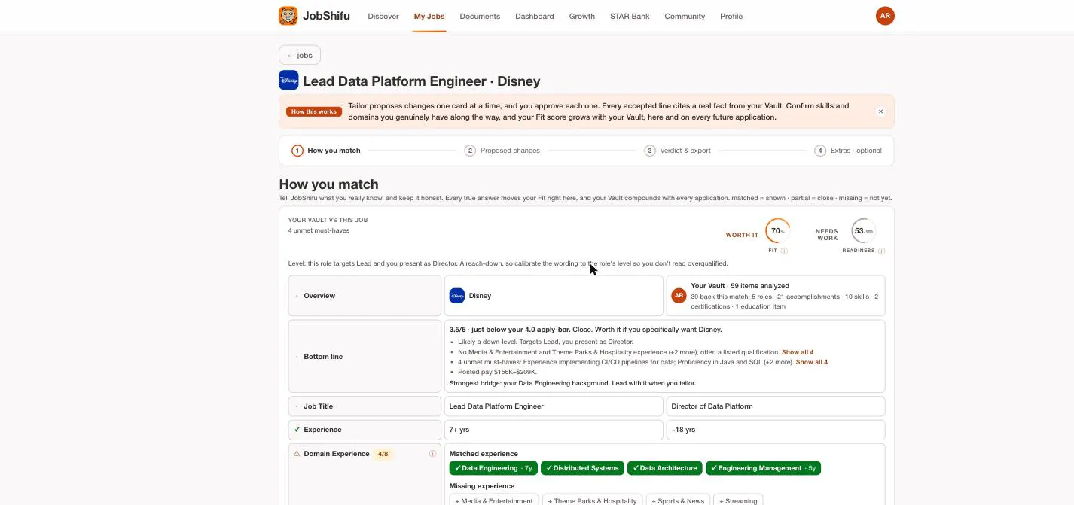Expand Show all 4 missing domains
The height and width of the screenshot is (505, 1074).
pyautogui.click(x=798, y=352)
